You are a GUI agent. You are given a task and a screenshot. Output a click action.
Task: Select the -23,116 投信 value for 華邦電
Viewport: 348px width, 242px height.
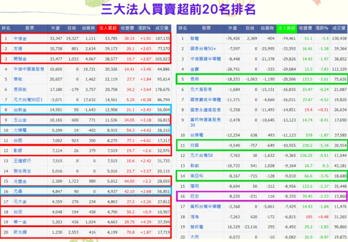[250, 227]
